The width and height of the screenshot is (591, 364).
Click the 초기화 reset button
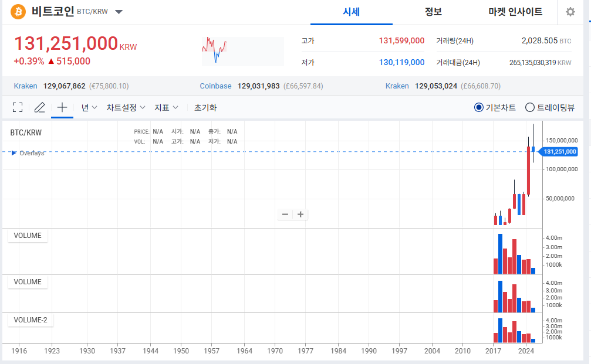pyautogui.click(x=205, y=107)
